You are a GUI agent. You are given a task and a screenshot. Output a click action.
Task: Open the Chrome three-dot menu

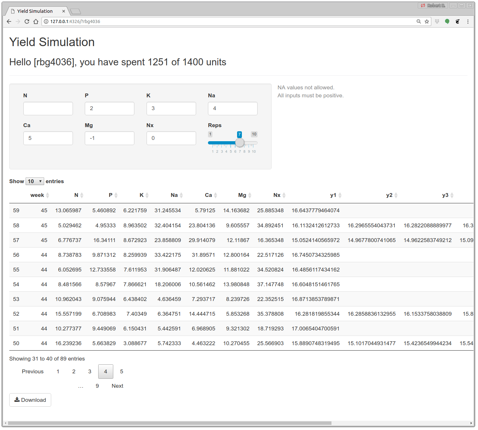[x=468, y=21]
